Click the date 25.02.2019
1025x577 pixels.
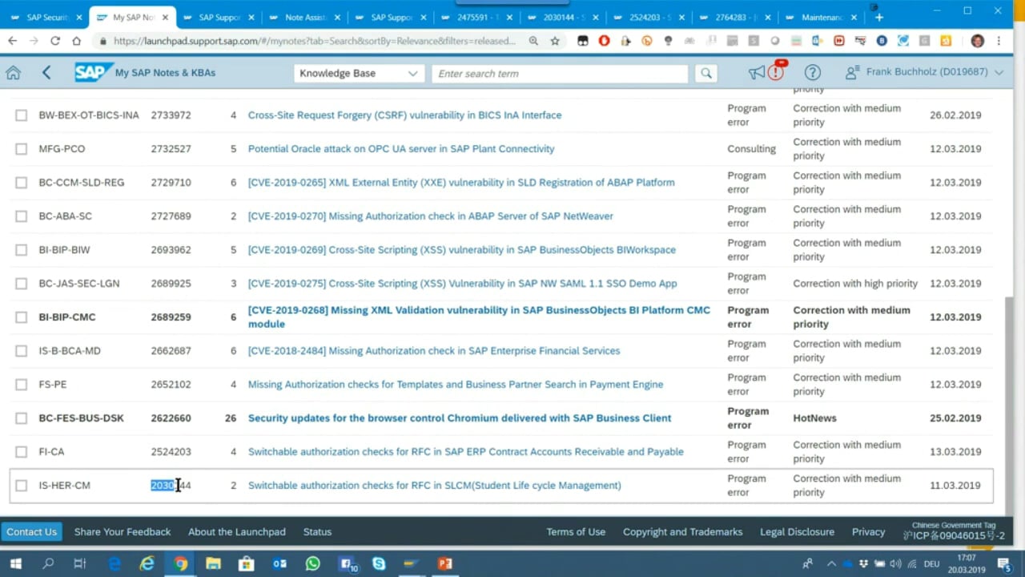pyautogui.click(x=955, y=418)
